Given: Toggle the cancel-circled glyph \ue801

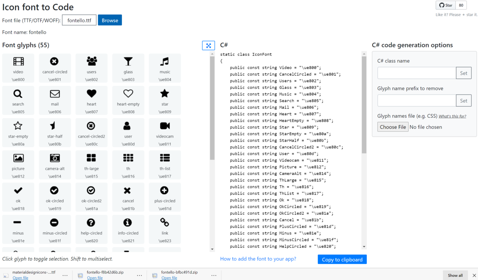Looking at the screenshot, I should [x=55, y=68].
